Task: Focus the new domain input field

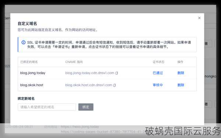Action: tap(47, 107)
